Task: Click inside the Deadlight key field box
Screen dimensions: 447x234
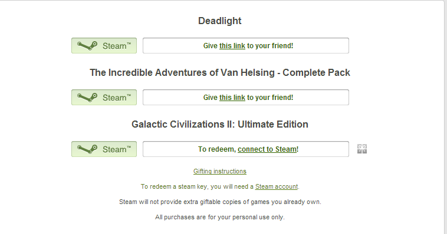Action: pyautogui.click(x=246, y=45)
